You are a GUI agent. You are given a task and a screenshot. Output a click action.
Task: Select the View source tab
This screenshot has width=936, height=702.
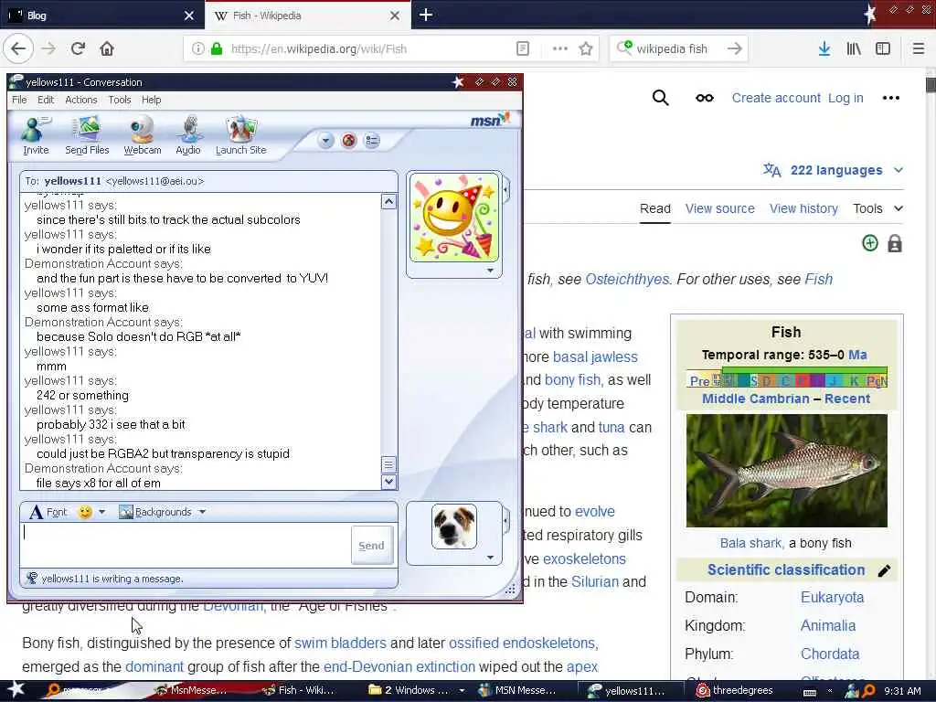click(x=719, y=208)
